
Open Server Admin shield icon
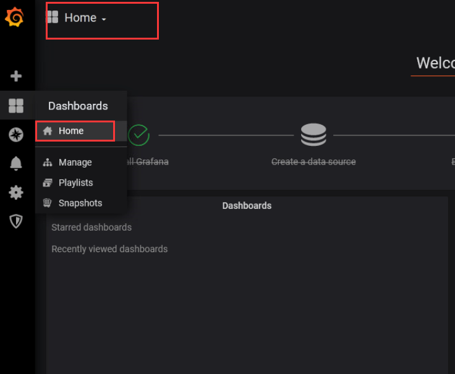coord(16,221)
